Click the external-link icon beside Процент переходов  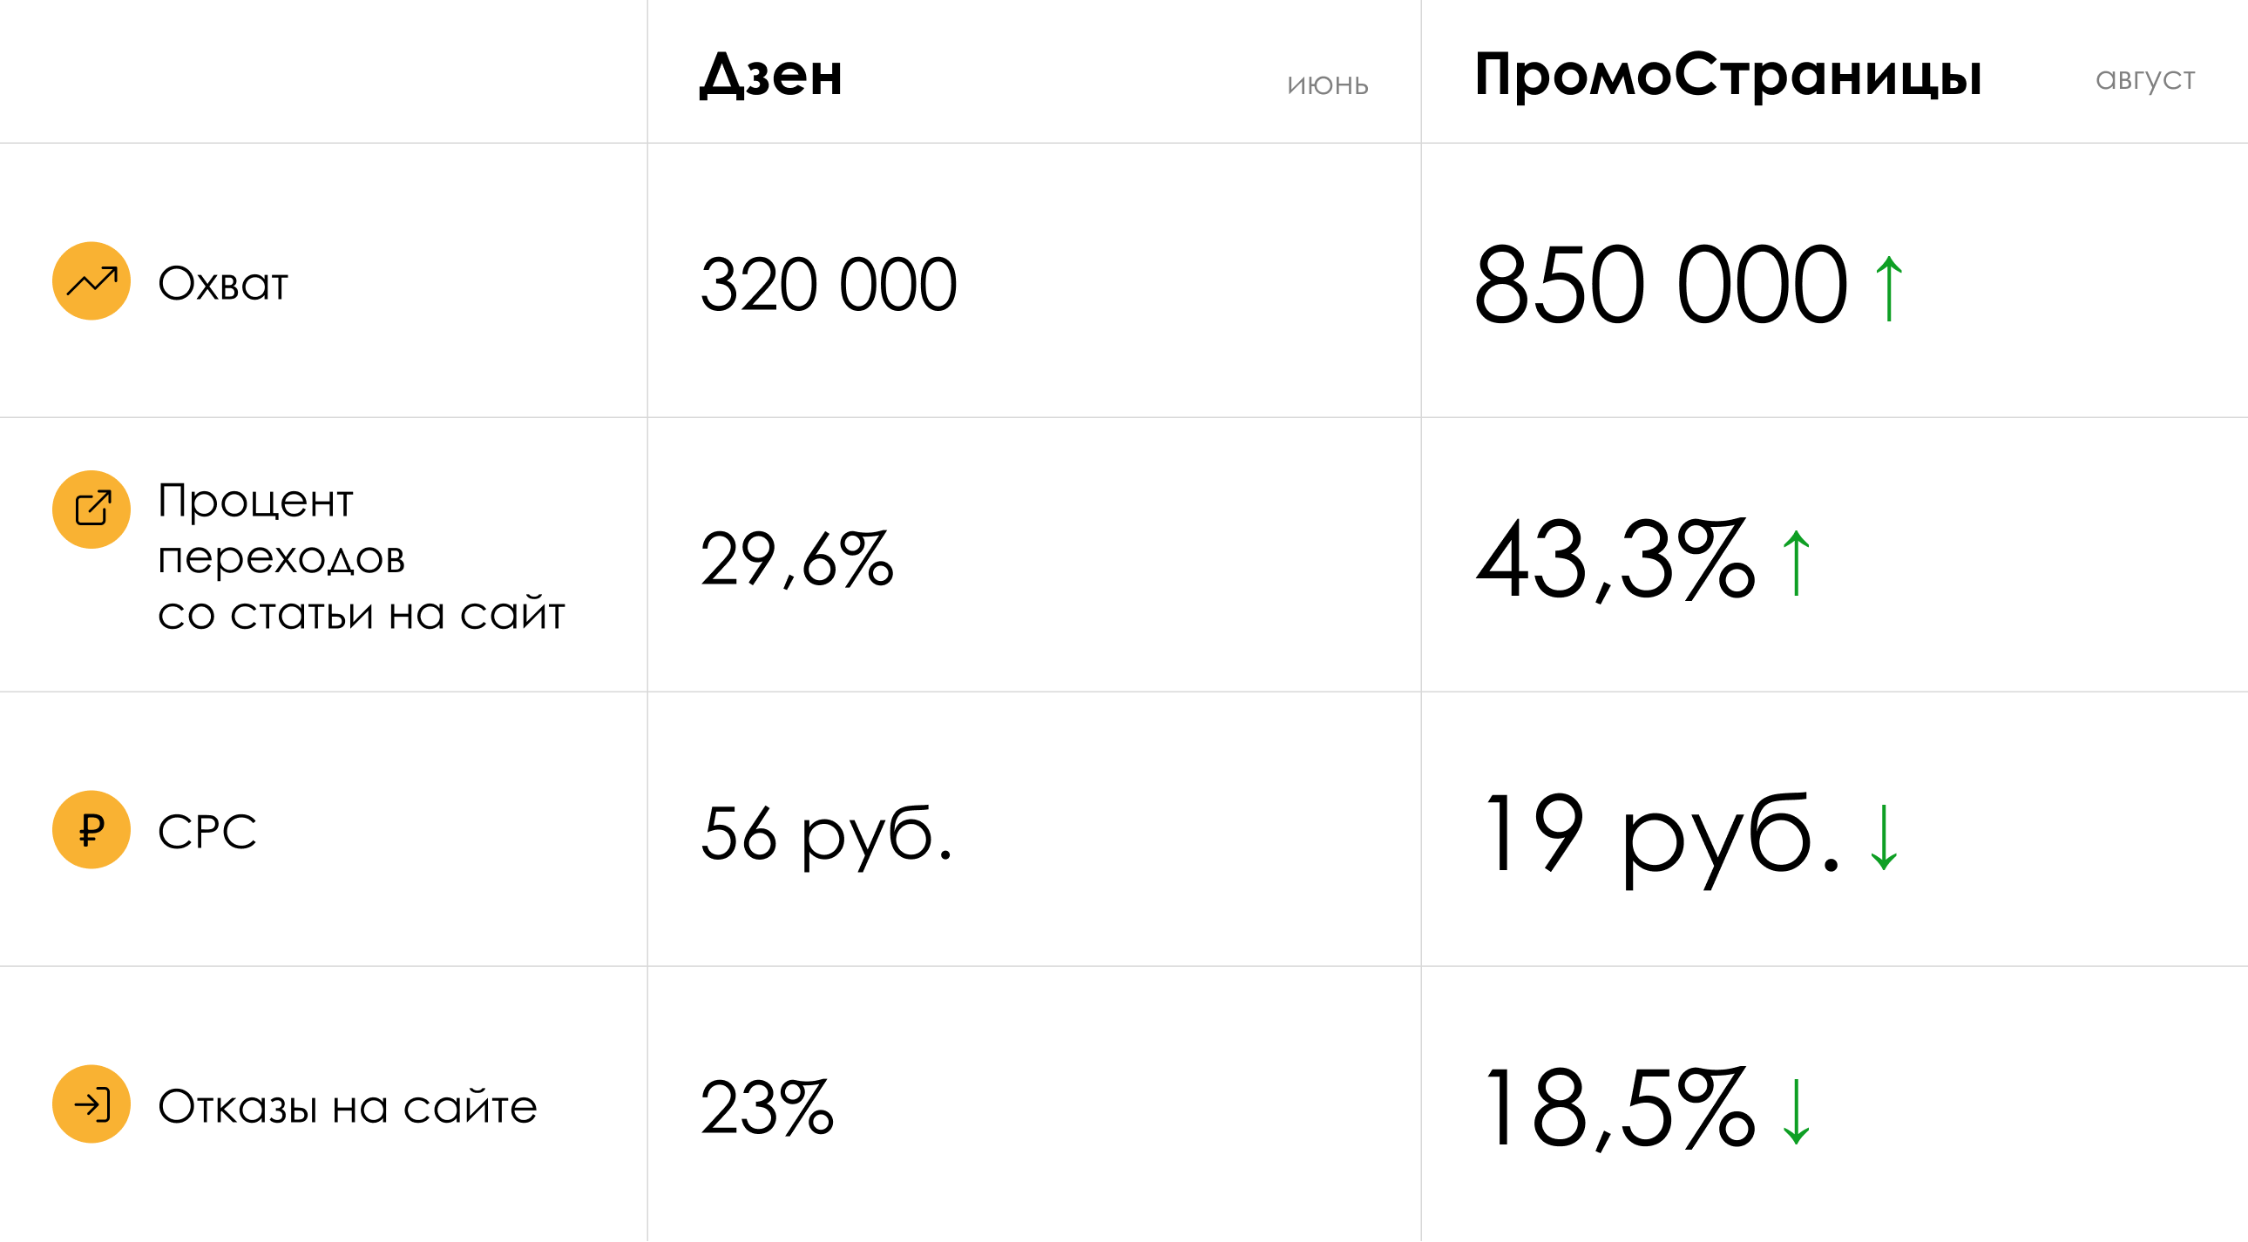[91, 510]
